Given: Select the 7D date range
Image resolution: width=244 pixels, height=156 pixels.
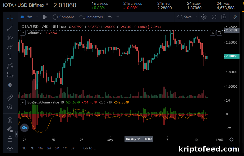Looking at the screenshot, I should coord(32,148).
